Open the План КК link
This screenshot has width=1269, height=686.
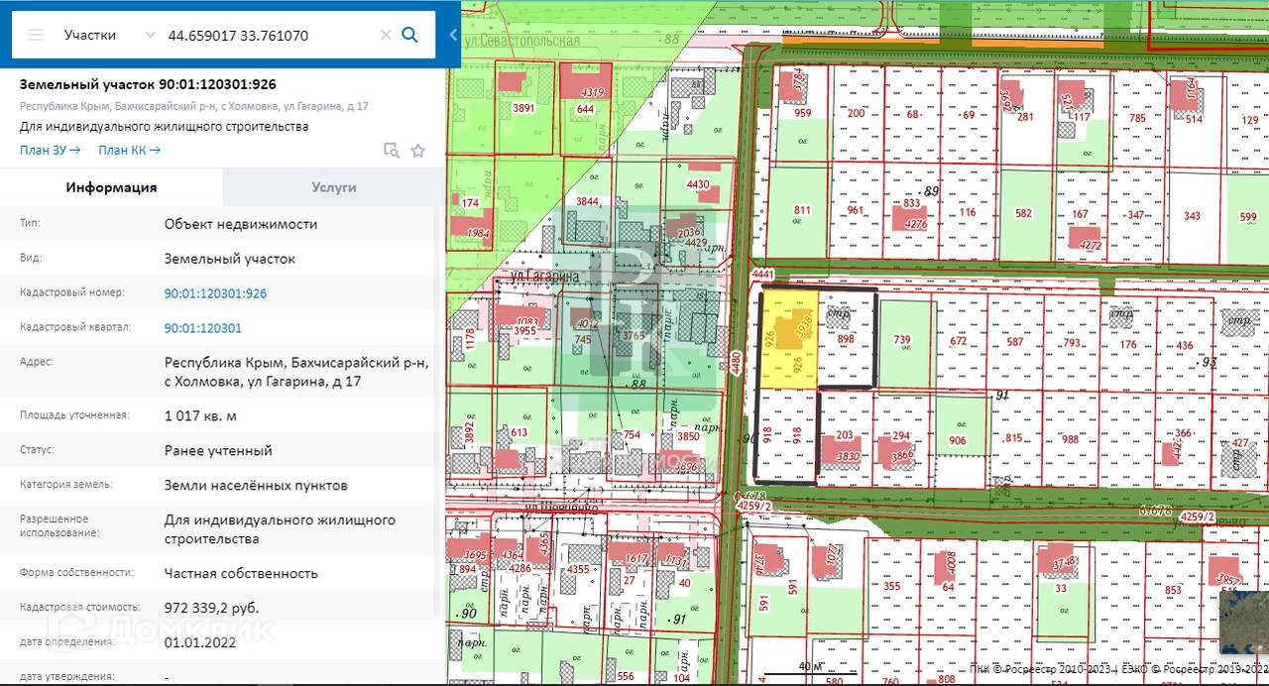click(129, 151)
